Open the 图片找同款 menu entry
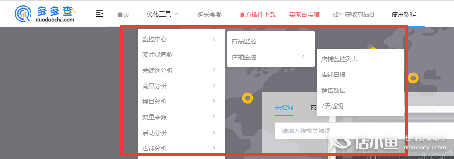The width and height of the screenshot is (454, 159). [x=182, y=55]
